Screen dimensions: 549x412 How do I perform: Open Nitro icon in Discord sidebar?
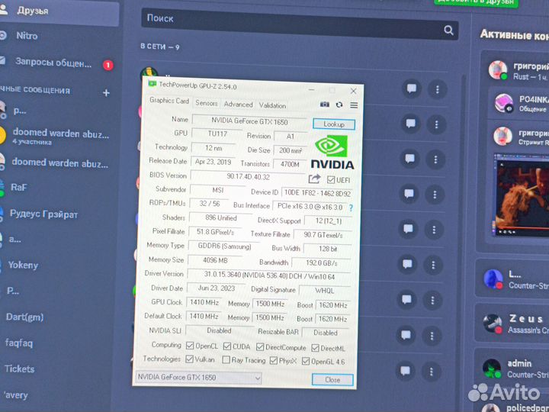coord(3,35)
